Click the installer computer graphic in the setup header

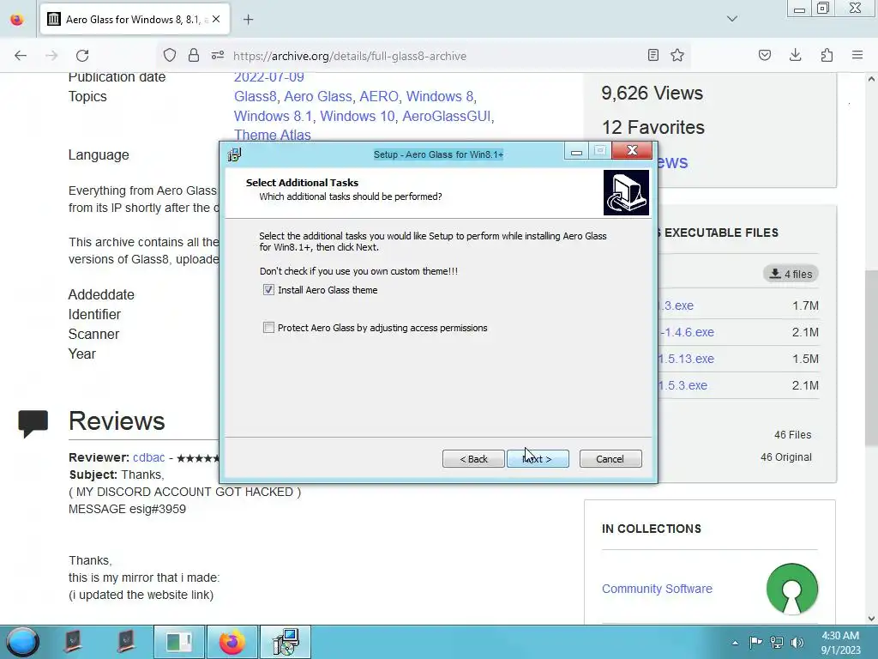626,193
